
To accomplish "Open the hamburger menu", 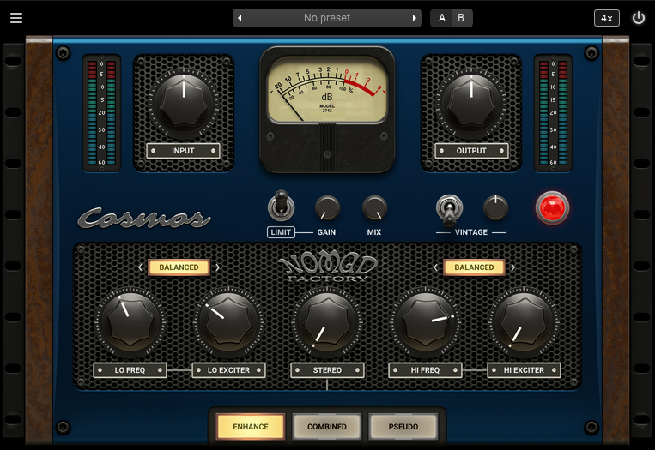I will (x=16, y=18).
